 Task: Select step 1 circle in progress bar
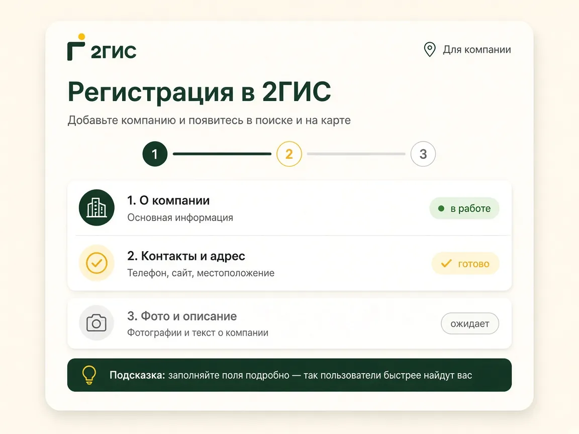[x=155, y=154]
